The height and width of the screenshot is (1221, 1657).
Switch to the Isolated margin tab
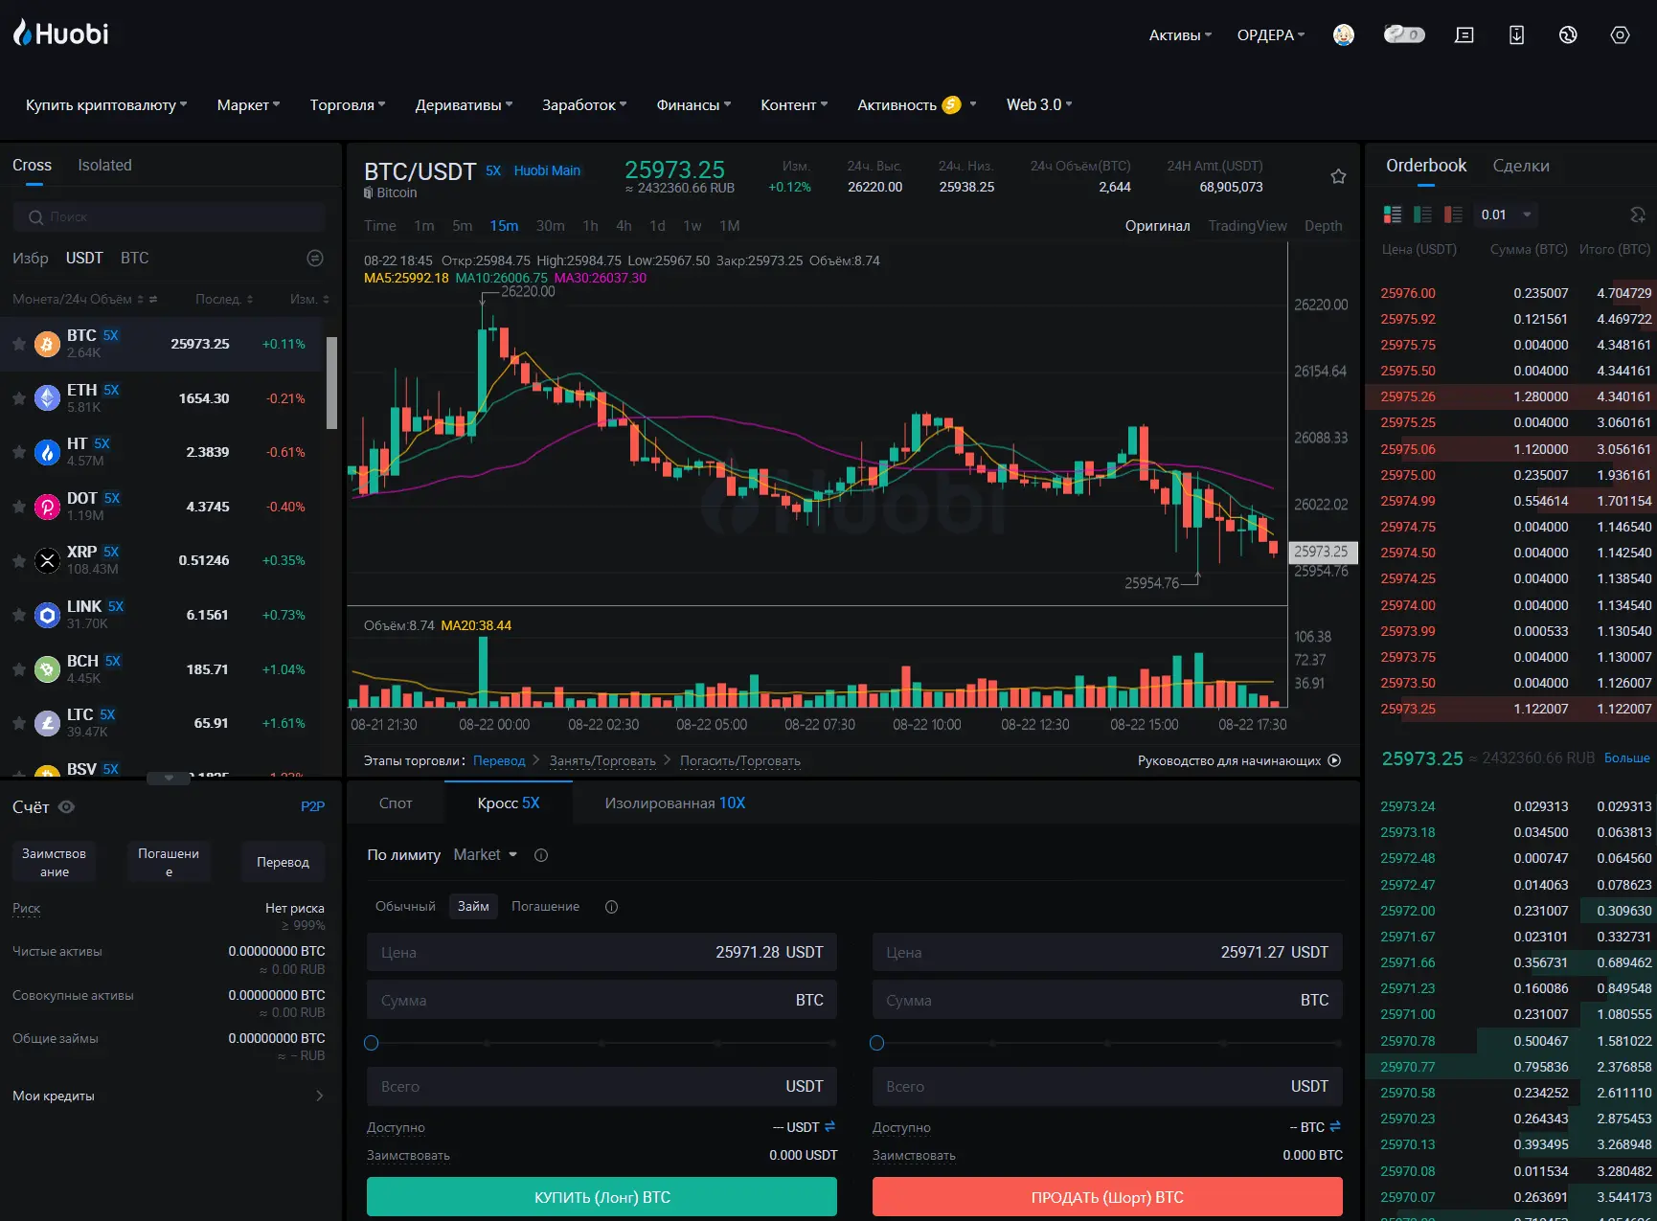tap(104, 165)
